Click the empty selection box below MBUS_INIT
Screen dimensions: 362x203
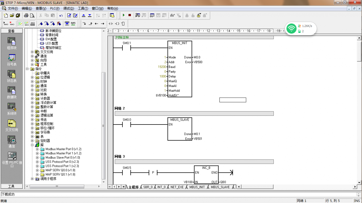tap(233, 100)
